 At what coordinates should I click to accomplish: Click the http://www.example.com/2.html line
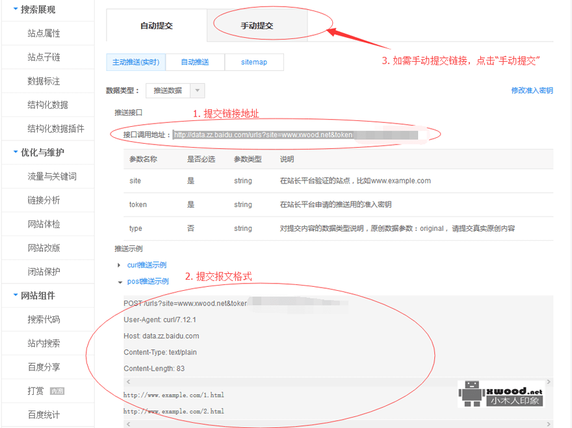click(x=174, y=411)
